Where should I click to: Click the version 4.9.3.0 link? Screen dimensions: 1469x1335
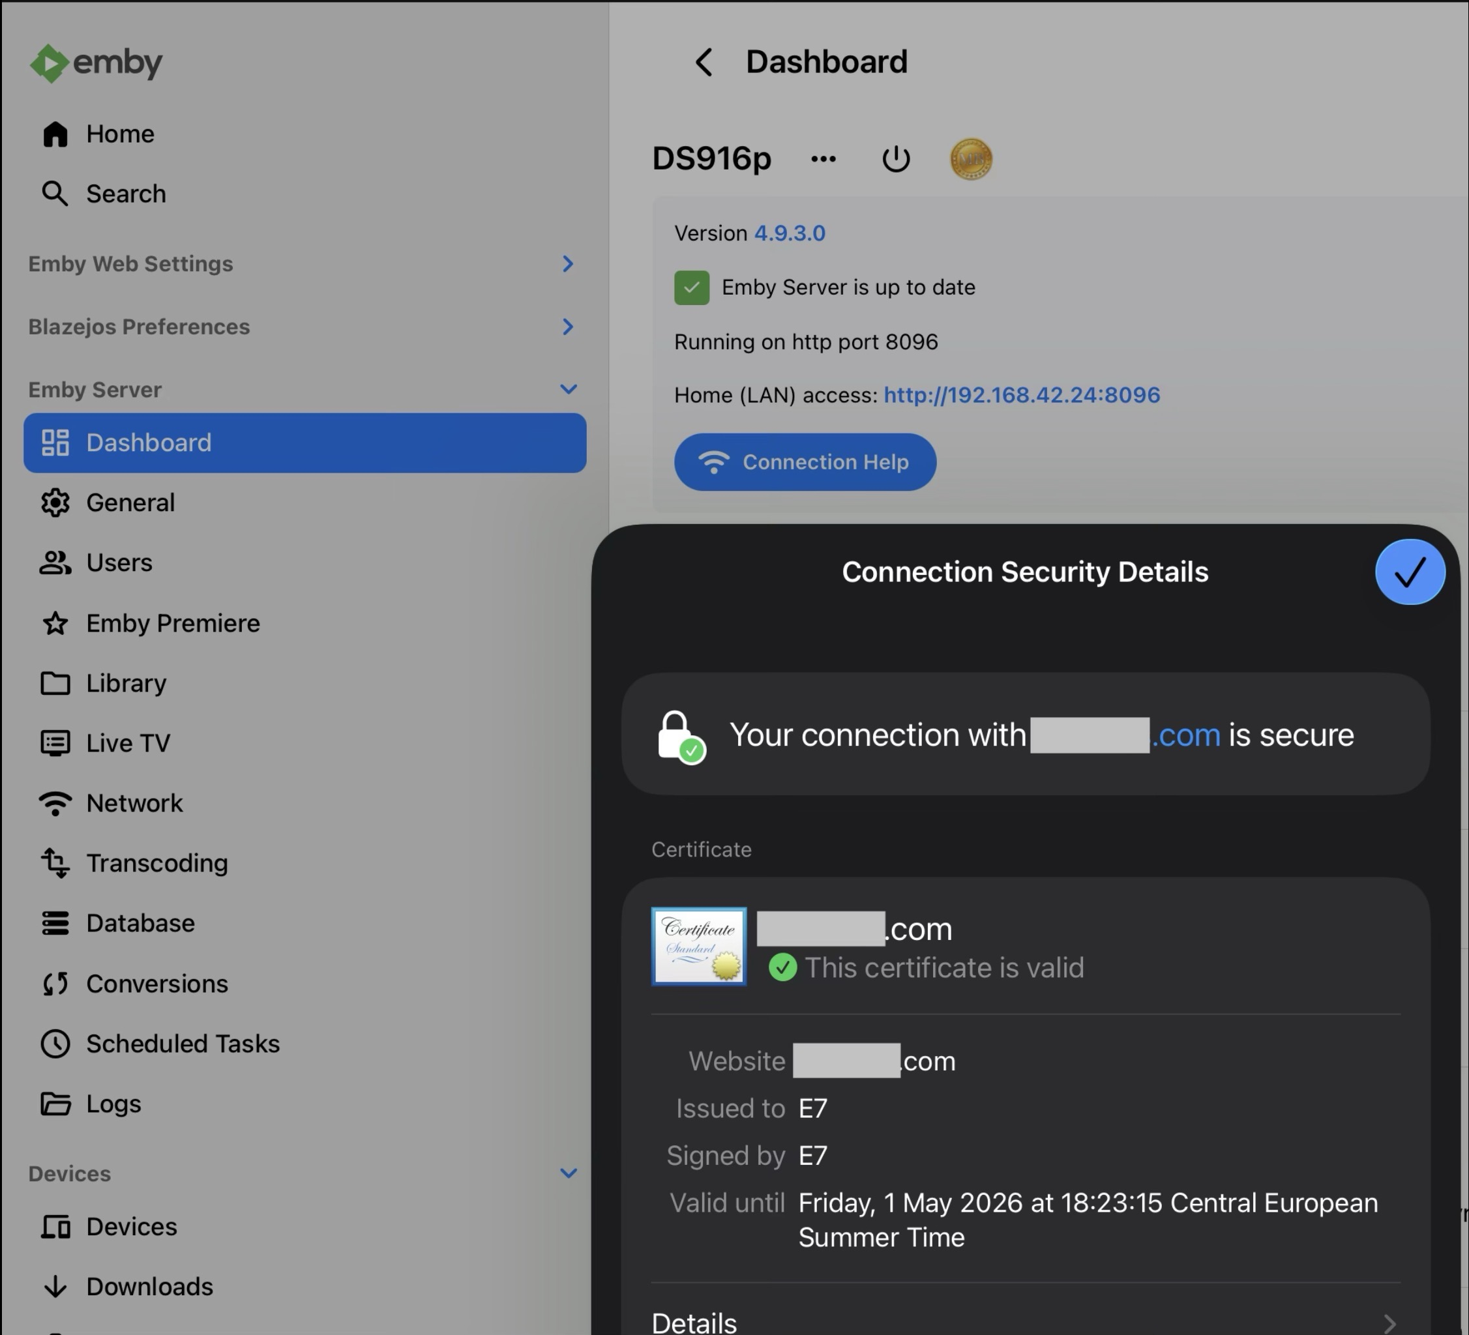point(789,234)
